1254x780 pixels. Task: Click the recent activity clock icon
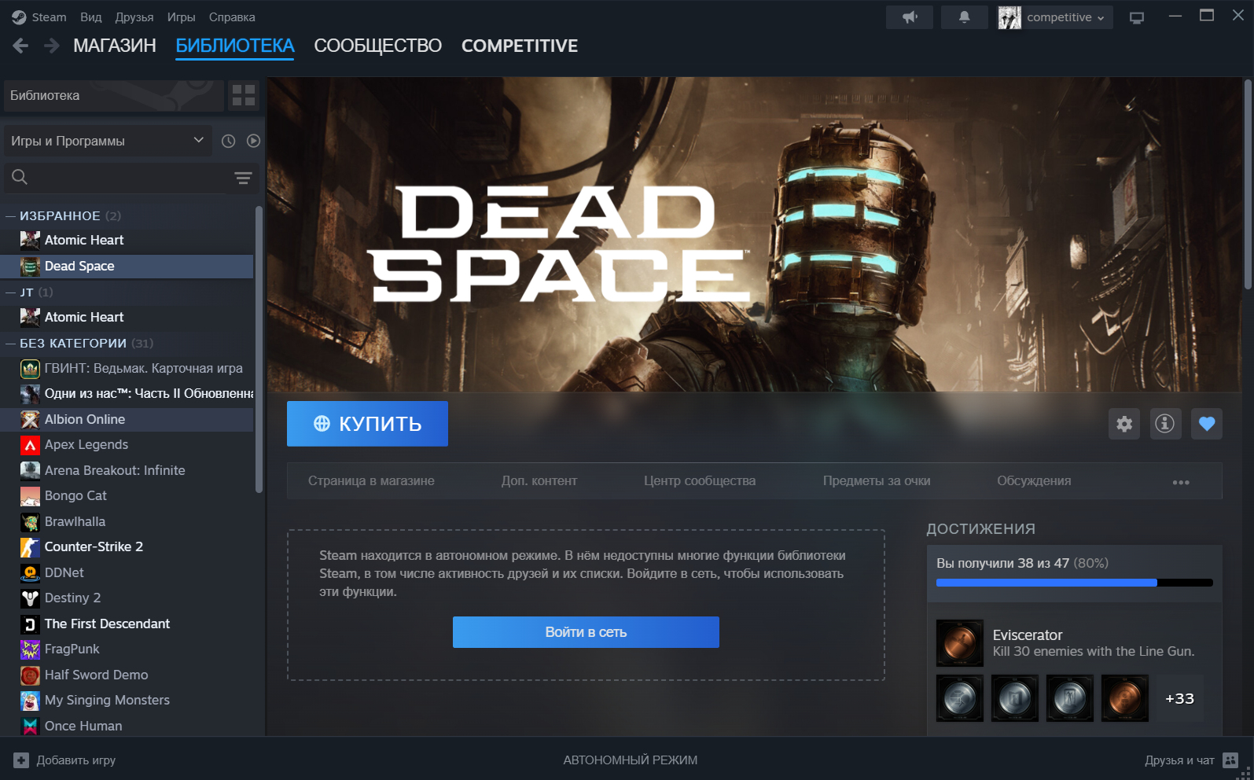[x=228, y=142]
